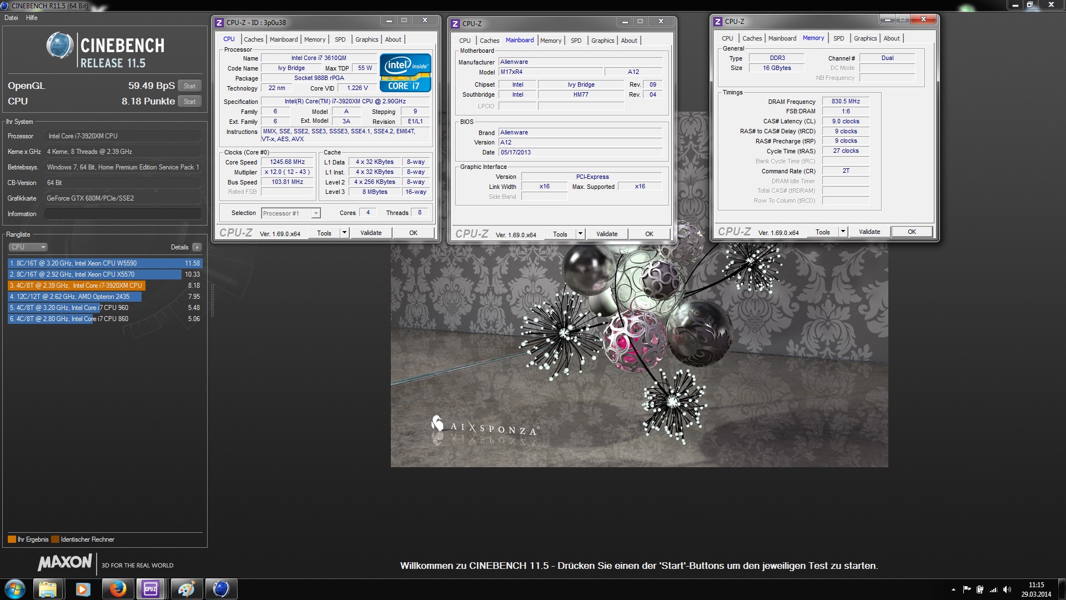The height and width of the screenshot is (600, 1066).
Task: Open Selection Processor #1 dropdown
Action: 291,213
